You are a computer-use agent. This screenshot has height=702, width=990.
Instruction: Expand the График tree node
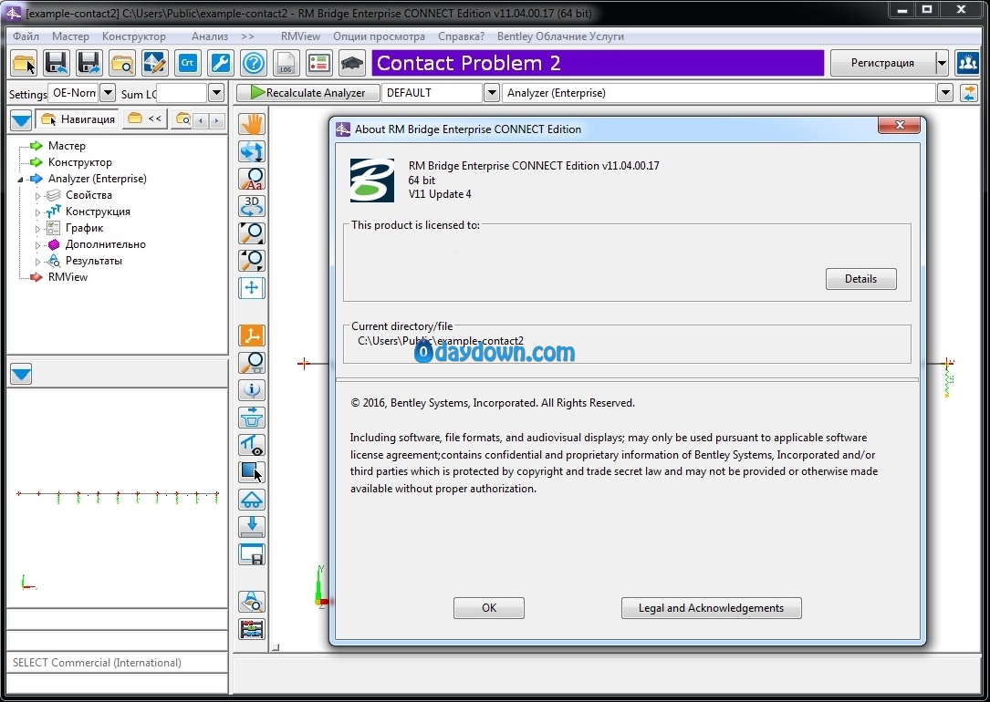click(x=37, y=228)
